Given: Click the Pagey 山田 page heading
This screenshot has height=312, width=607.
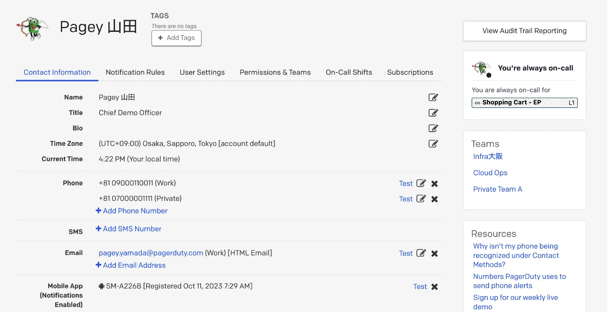Looking at the screenshot, I should click(x=98, y=27).
